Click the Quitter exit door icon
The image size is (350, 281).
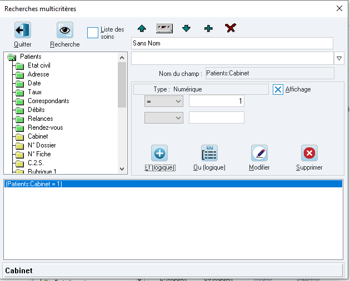click(x=23, y=30)
